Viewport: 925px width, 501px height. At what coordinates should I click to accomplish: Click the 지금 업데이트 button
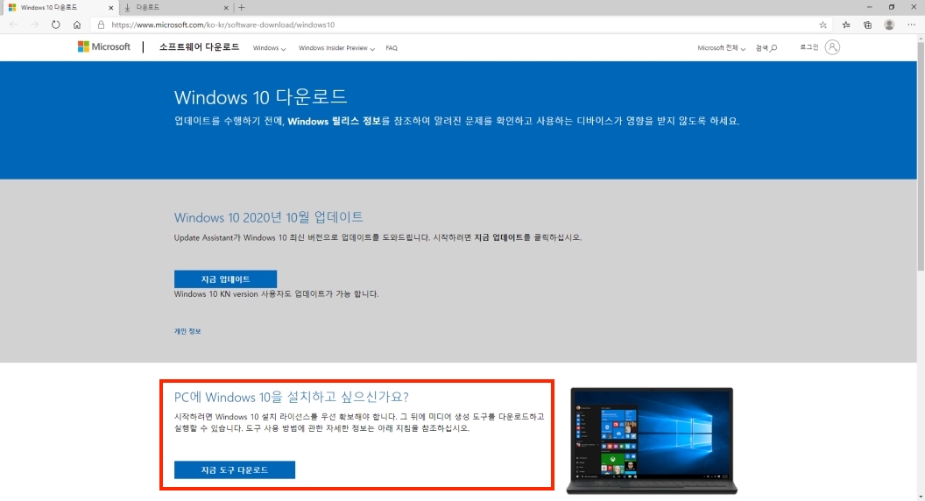point(225,279)
